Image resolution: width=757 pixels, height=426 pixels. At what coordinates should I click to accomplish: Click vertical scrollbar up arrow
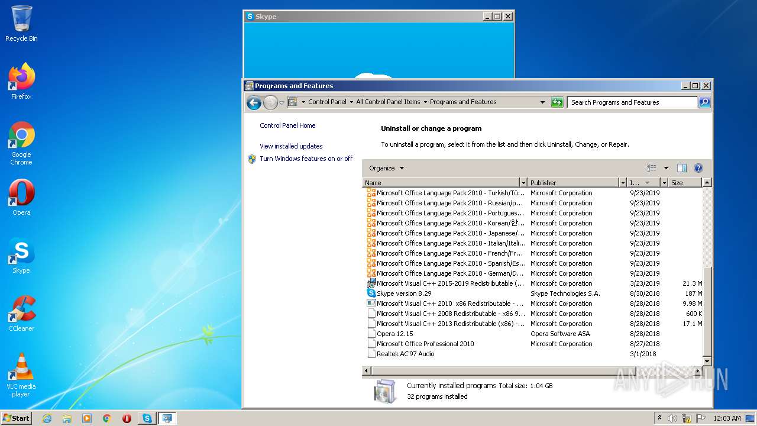(707, 183)
